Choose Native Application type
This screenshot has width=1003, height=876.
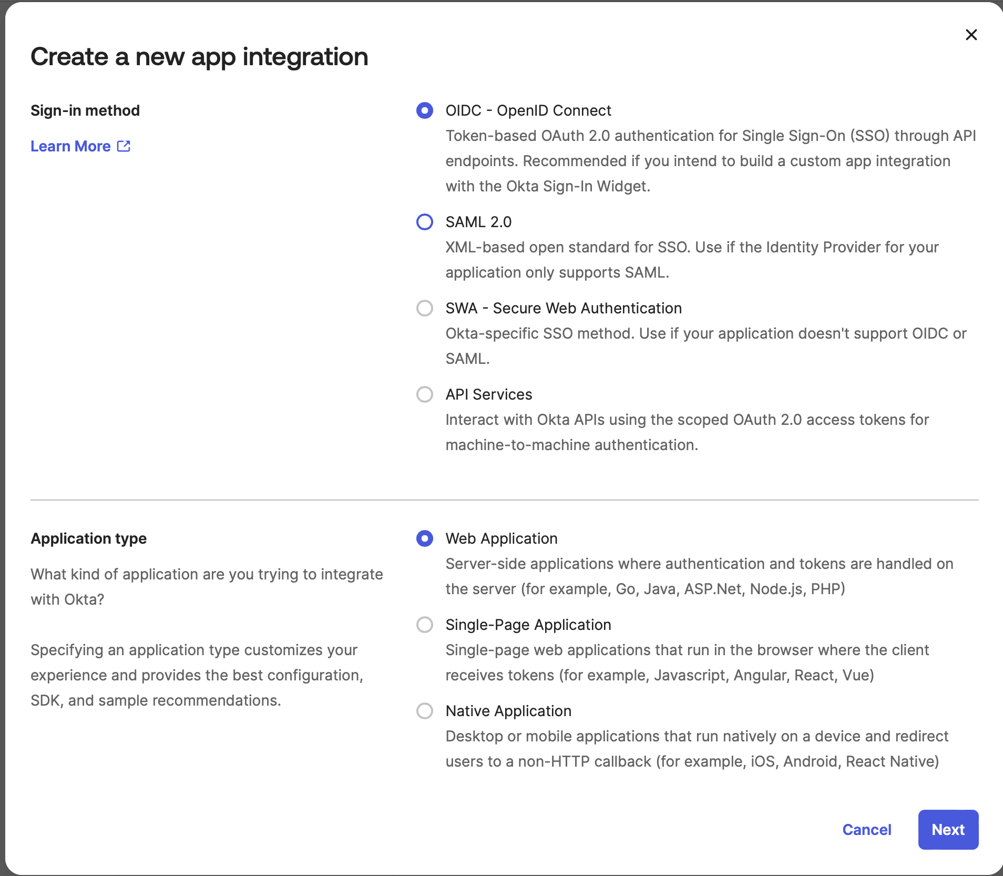[424, 711]
